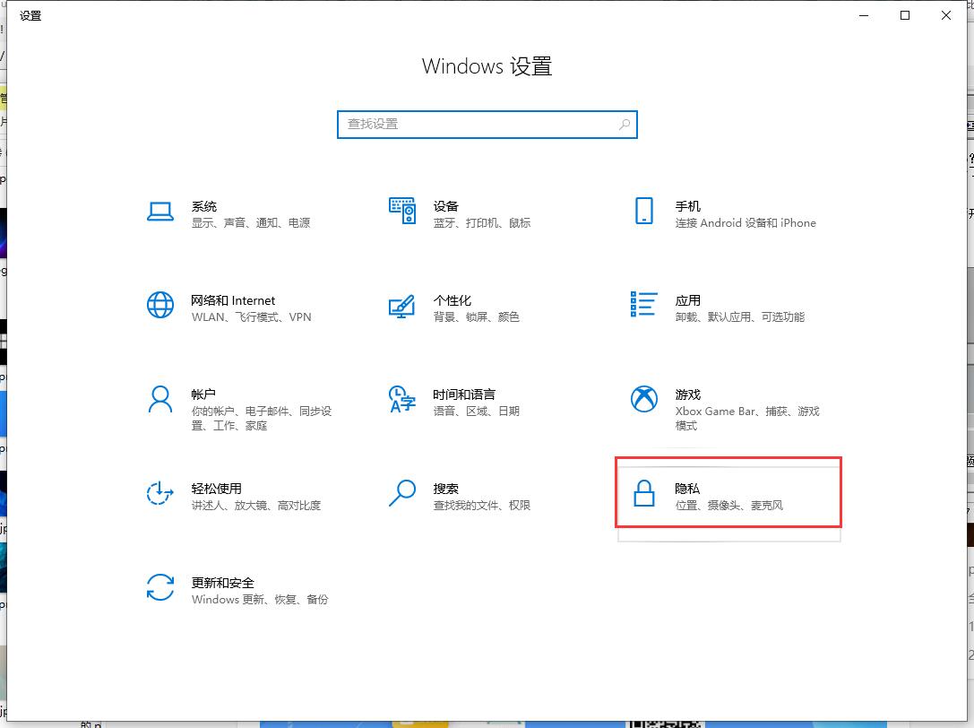Open the System laptop icon
The height and width of the screenshot is (728, 974).
click(x=160, y=212)
